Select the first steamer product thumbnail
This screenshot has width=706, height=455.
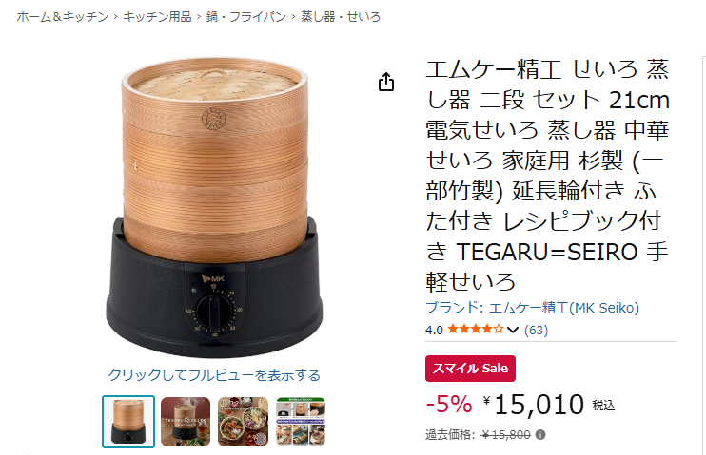128,422
